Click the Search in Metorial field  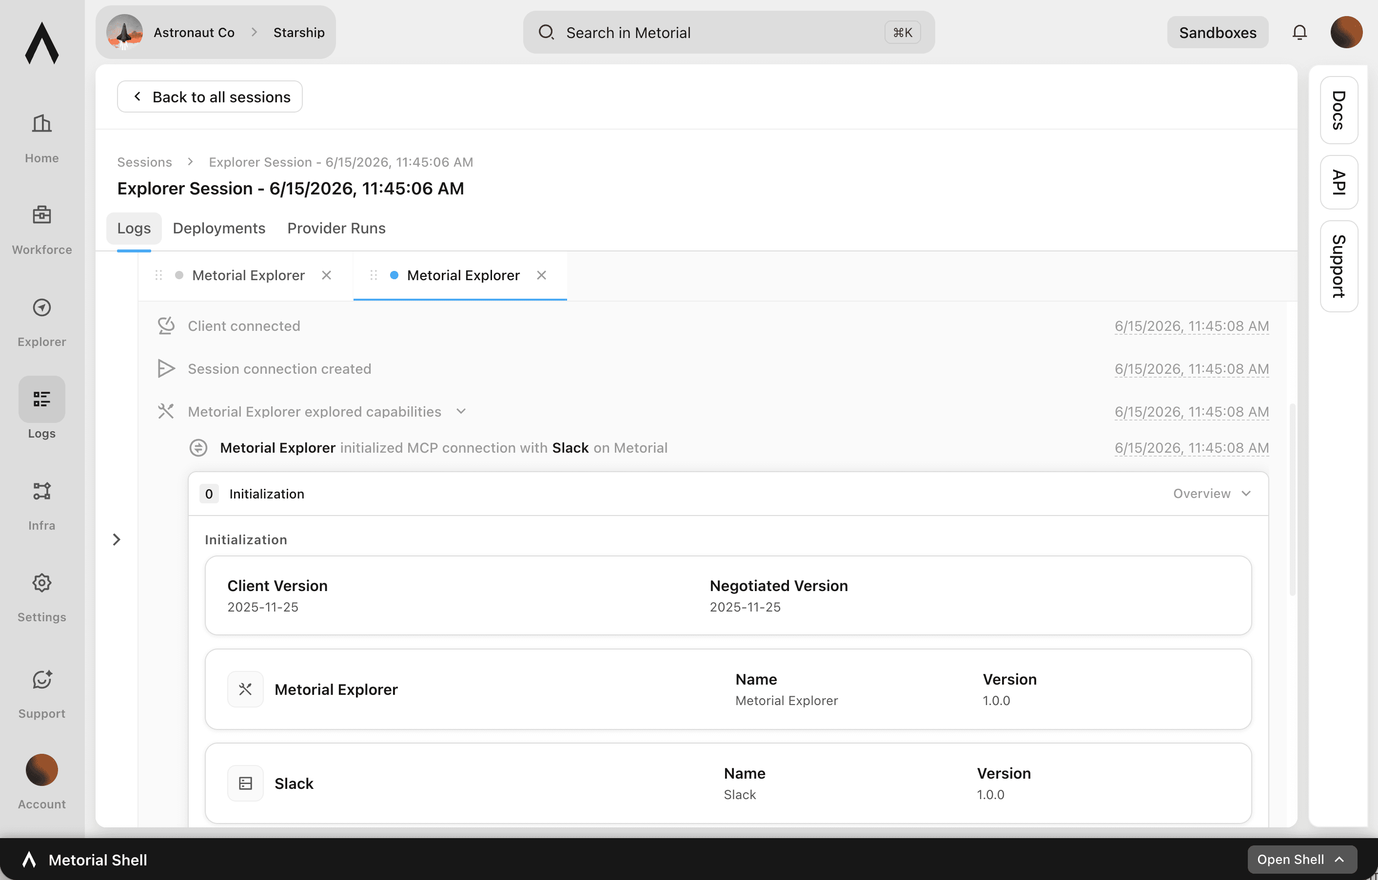click(x=728, y=33)
